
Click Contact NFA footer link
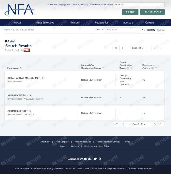45,142
